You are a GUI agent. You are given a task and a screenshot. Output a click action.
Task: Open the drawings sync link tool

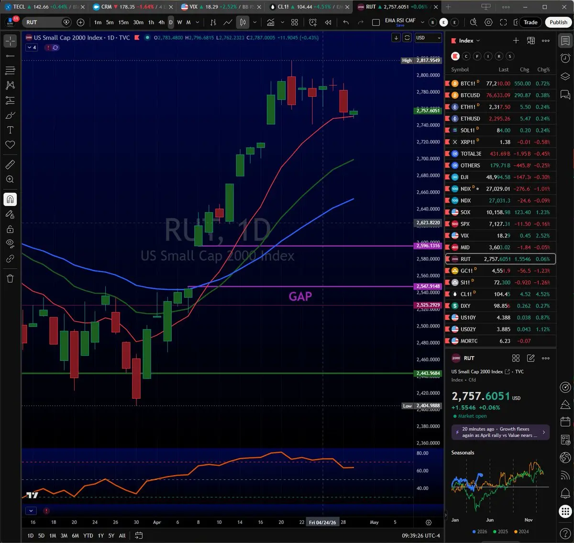(10, 259)
